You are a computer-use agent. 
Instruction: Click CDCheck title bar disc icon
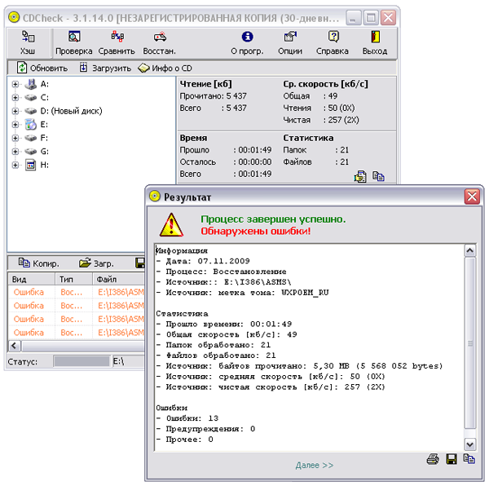tap(14, 17)
